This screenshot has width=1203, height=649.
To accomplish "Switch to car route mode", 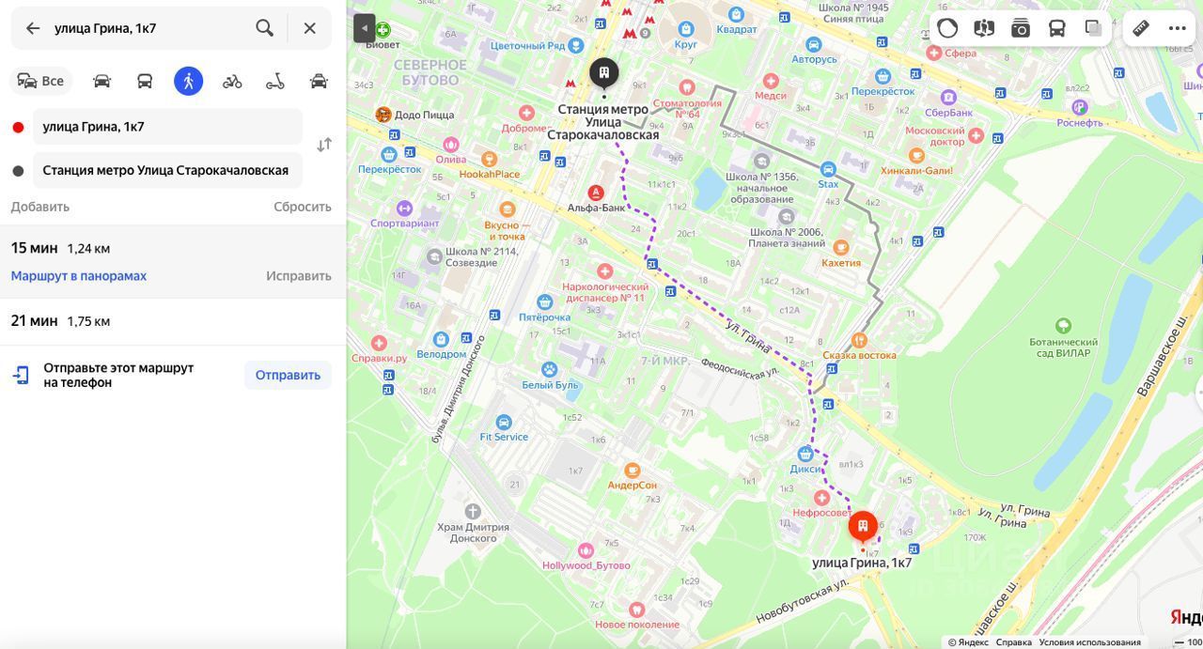I will pyautogui.click(x=102, y=81).
